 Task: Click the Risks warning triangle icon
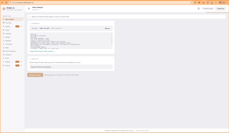(3, 48)
